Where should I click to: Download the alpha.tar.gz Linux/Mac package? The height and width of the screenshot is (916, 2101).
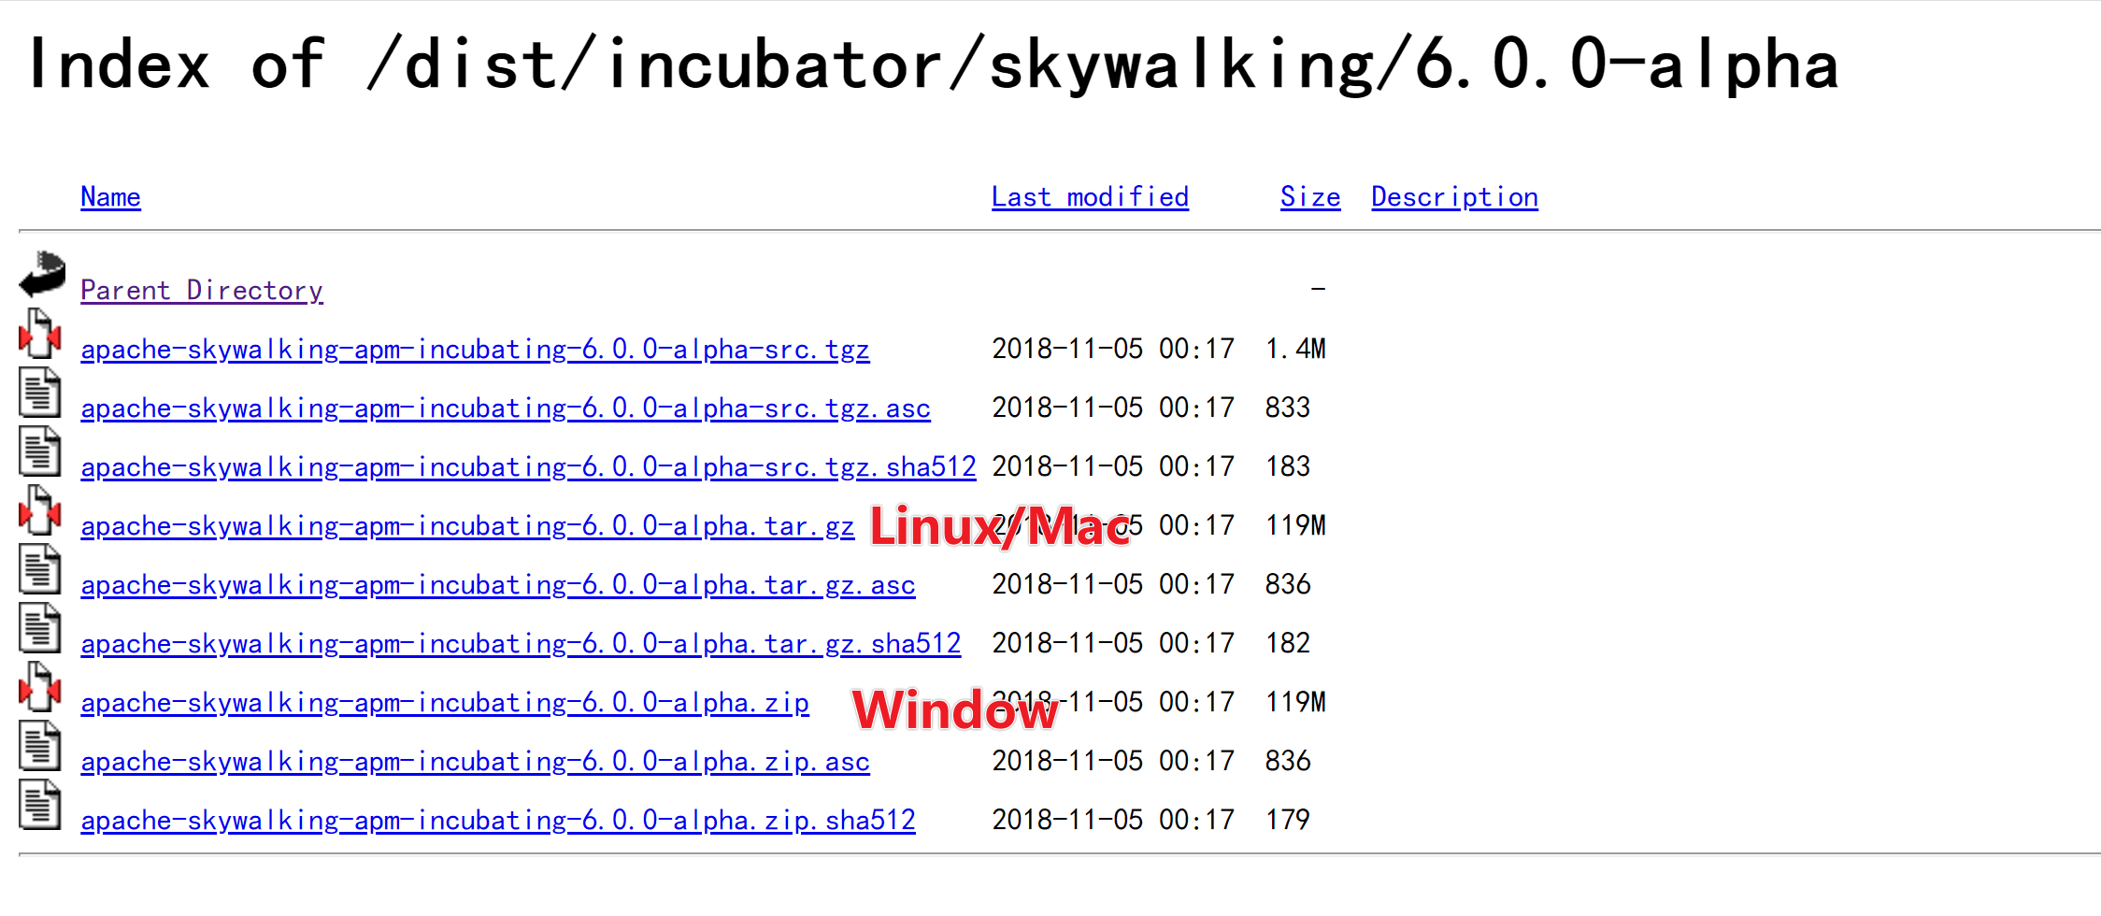click(x=467, y=526)
